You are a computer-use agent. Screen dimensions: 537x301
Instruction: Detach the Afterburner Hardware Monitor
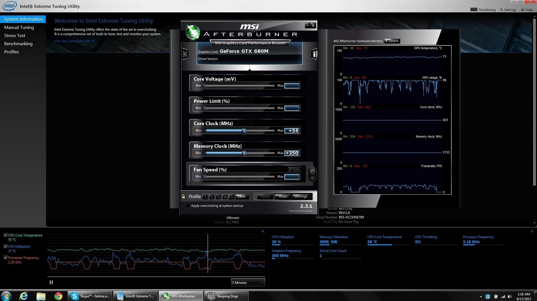pyautogui.click(x=392, y=41)
